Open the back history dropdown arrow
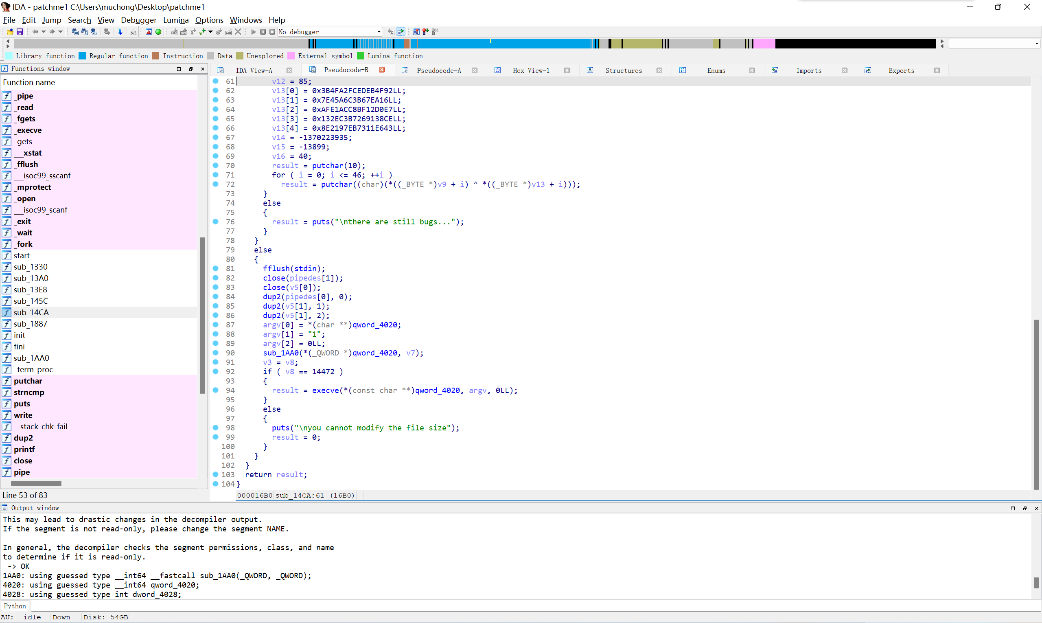This screenshot has height=623, width=1042. 44,32
